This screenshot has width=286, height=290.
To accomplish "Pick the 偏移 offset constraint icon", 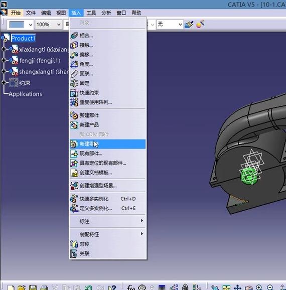I will tap(74, 55).
